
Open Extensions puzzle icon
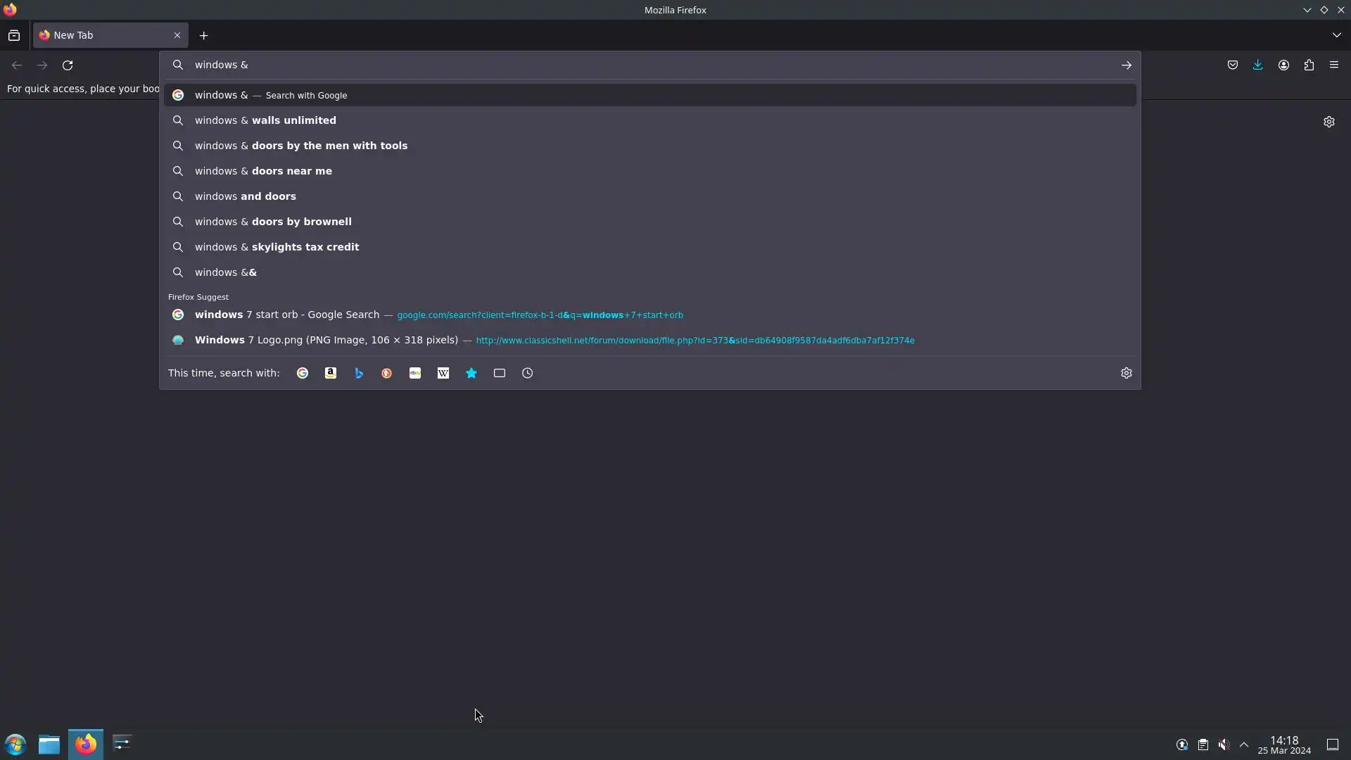(x=1309, y=65)
